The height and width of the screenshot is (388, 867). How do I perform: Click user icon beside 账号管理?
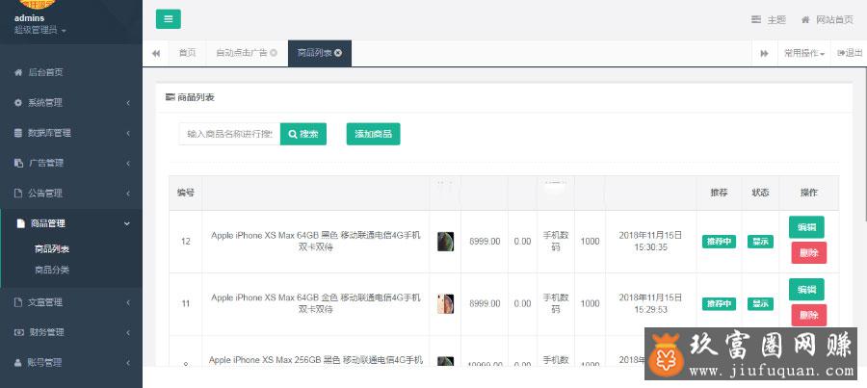pyautogui.click(x=18, y=363)
